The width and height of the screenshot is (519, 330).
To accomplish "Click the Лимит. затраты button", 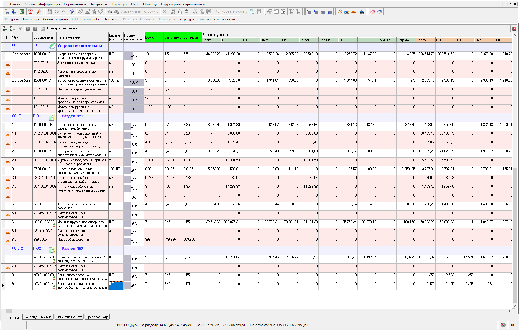I will (55, 19).
